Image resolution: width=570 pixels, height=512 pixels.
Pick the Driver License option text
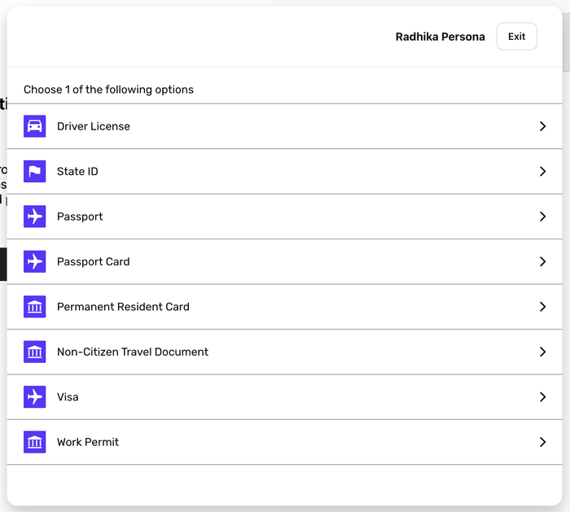point(93,126)
